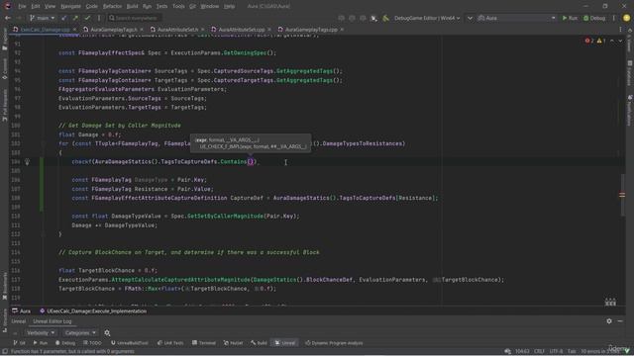Click the Run button
The height and width of the screenshot is (356, 634).
tap(570, 18)
